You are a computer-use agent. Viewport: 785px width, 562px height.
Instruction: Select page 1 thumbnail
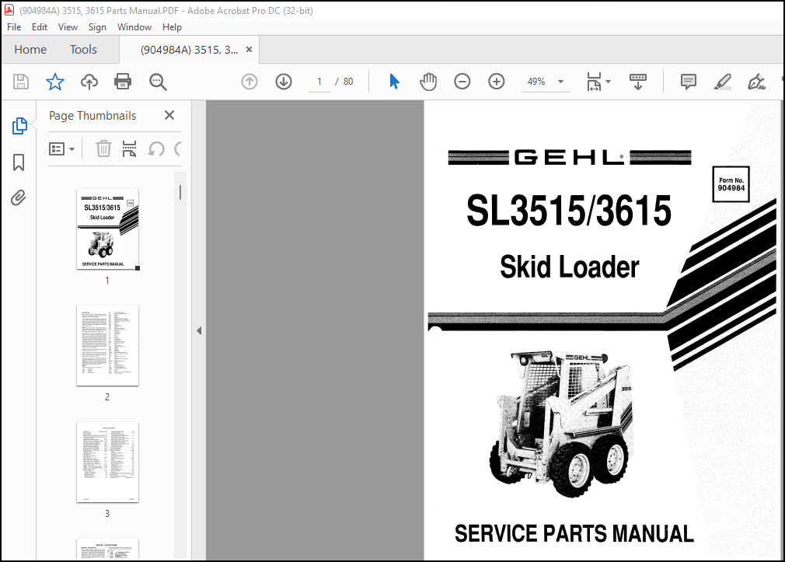point(107,229)
